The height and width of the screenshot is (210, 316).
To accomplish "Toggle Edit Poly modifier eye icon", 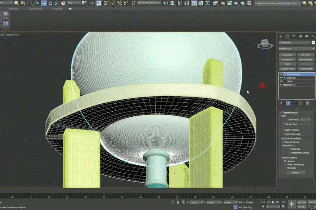I will tap(281, 78).
